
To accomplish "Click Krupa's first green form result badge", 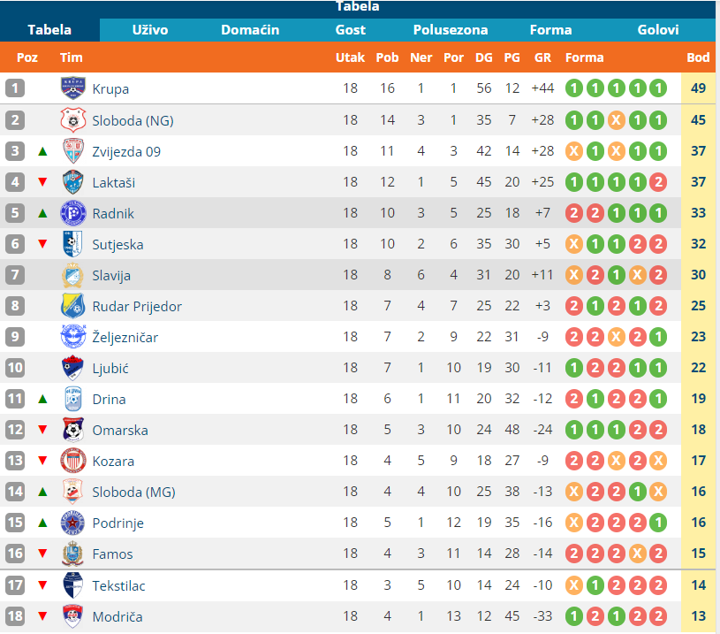I will pos(573,88).
